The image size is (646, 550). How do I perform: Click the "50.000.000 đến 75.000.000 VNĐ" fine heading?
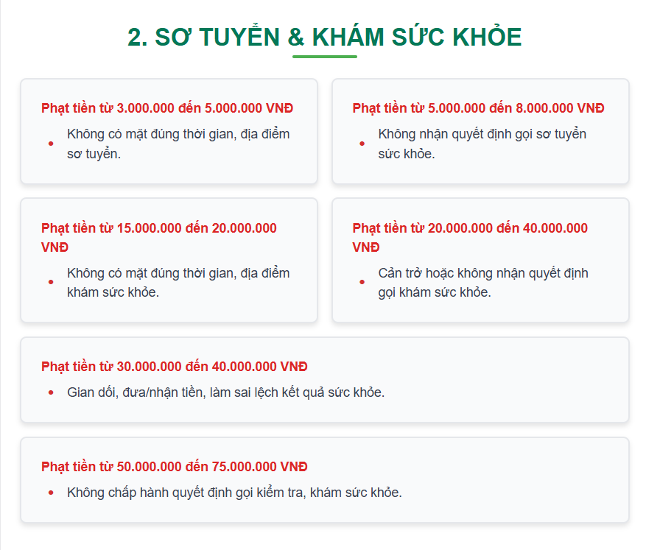[x=175, y=467]
